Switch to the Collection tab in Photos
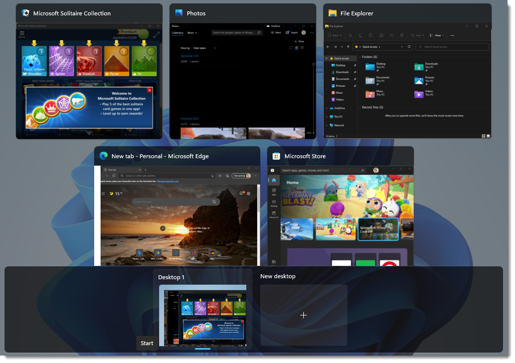This screenshot has height=363, width=515. pos(177,32)
